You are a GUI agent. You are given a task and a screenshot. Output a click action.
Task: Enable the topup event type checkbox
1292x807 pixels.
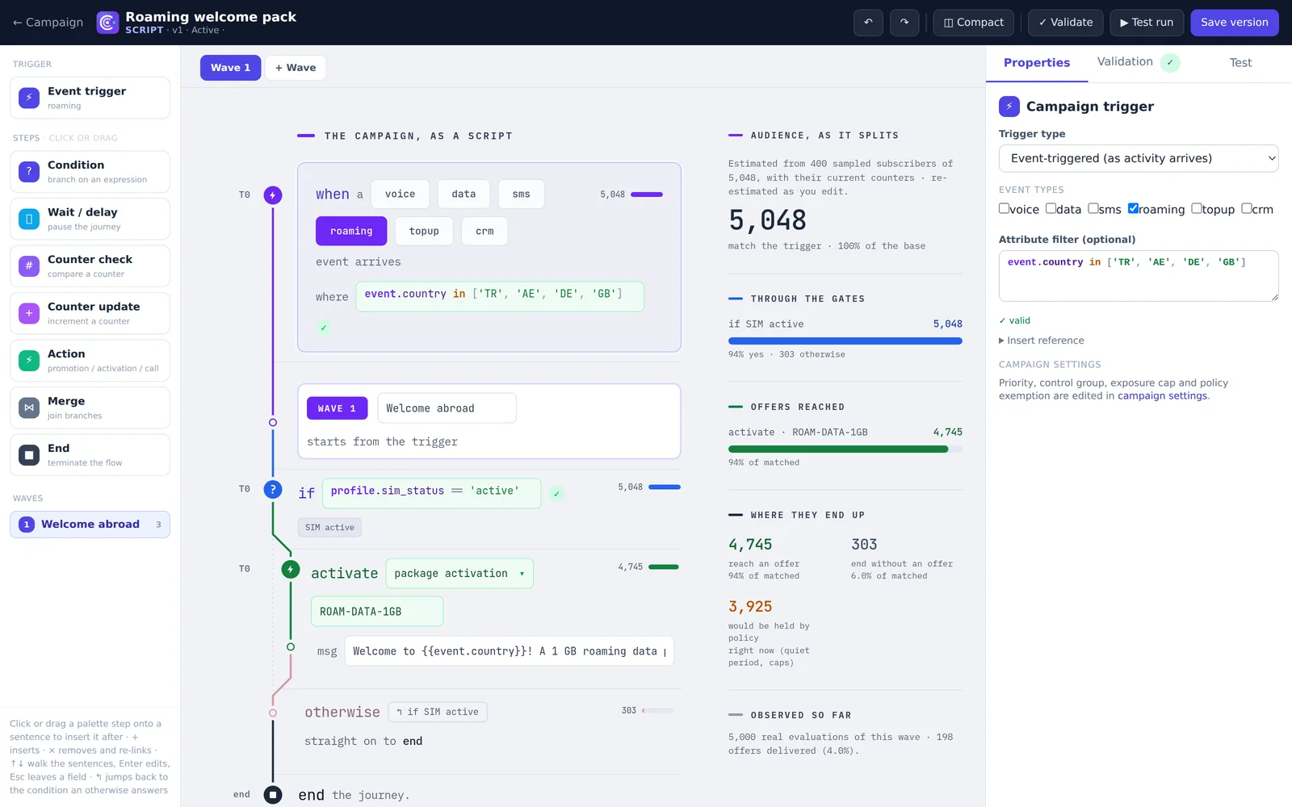pyautogui.click(x=1197, y=208)
